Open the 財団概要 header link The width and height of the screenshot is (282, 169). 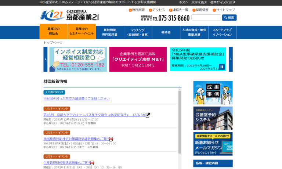click(137, 10)
